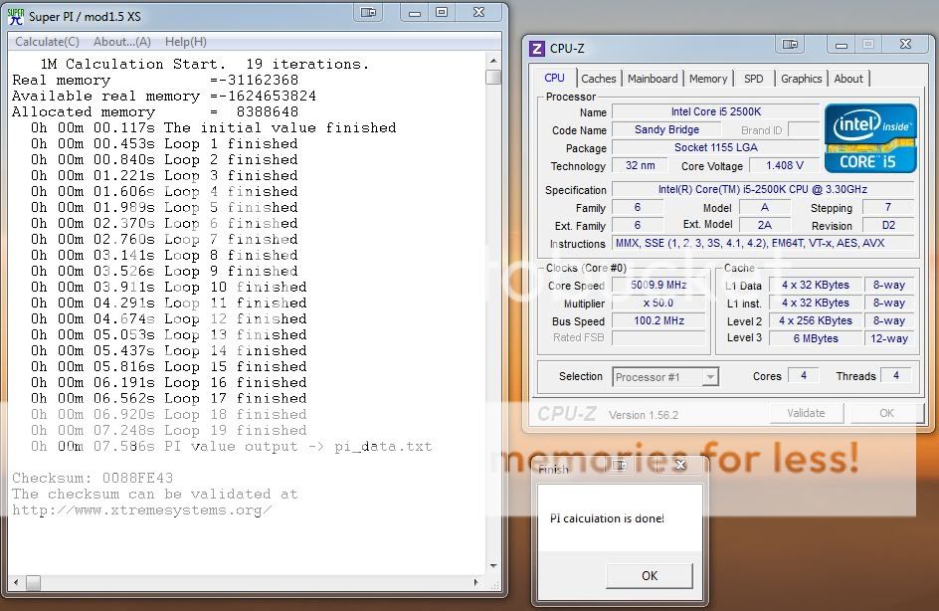939x611 pixels.
Task: Click the Super PI vertical scrollbar down arrow
Action: (493, 566)
